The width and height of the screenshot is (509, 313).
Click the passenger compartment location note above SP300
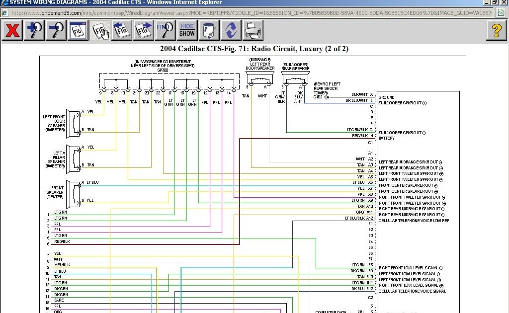(x=163, y=64)
